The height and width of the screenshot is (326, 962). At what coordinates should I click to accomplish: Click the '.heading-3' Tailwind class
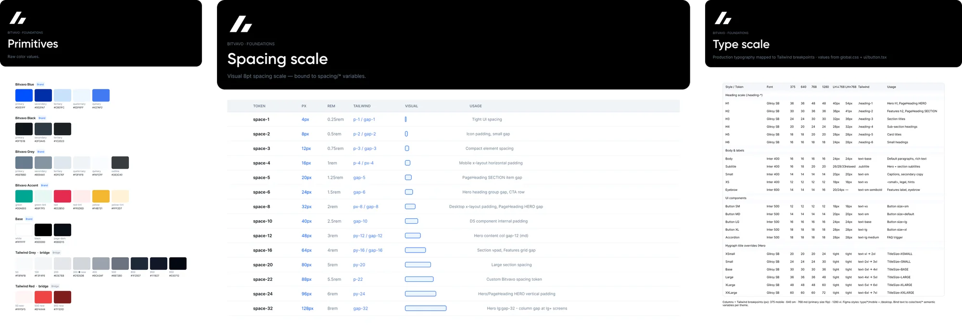coord(865,119)
